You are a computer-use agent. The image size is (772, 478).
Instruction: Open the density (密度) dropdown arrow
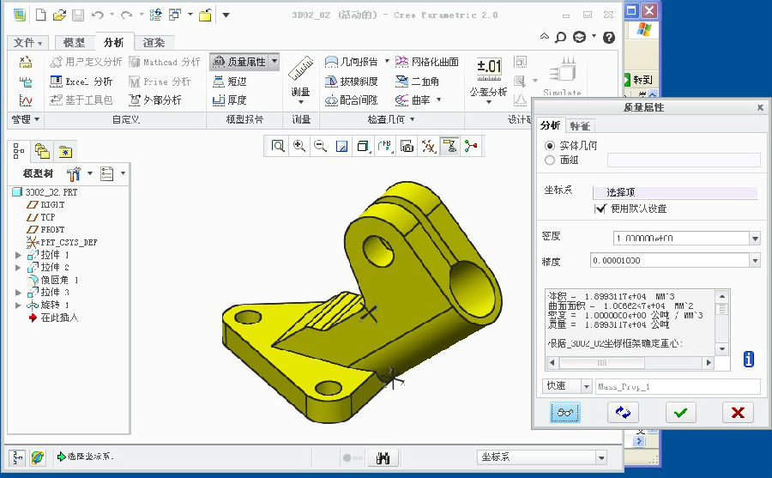[754, 239]
